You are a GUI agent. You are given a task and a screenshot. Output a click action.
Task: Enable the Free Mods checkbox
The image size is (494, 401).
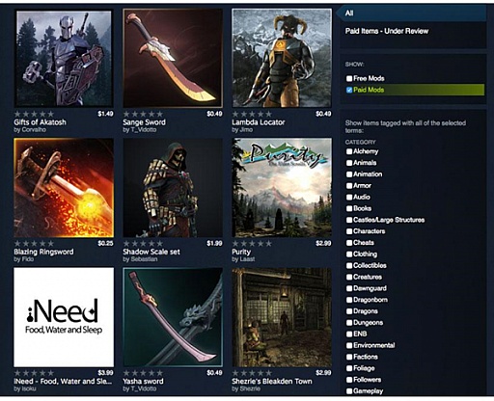pyautogui.click(x=349, y=78)
